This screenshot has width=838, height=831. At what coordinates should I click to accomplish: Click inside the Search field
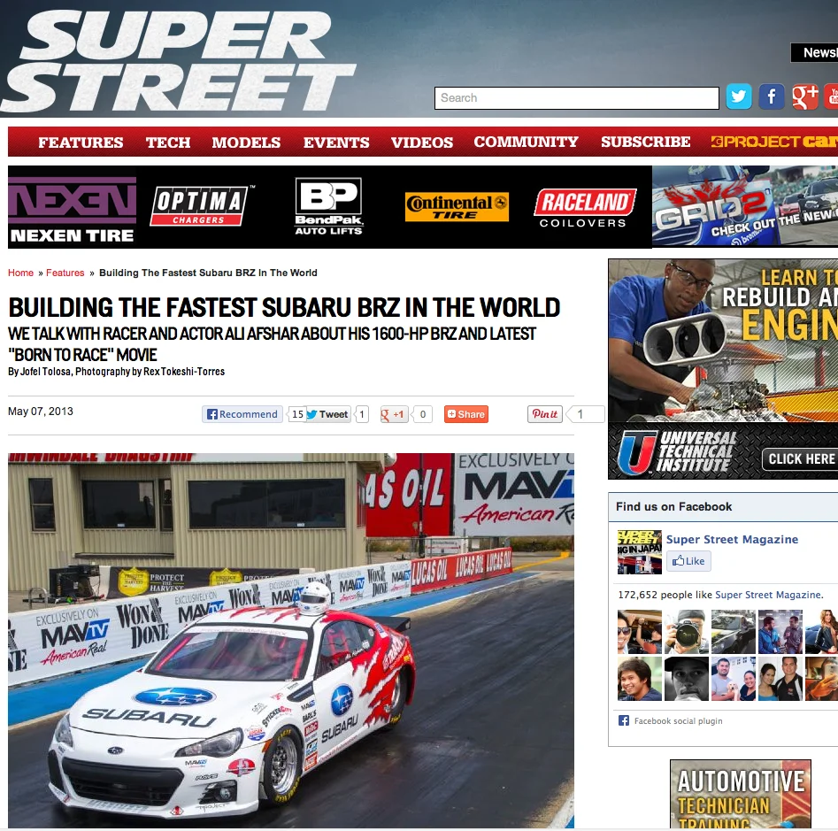[x=577, y=98]
